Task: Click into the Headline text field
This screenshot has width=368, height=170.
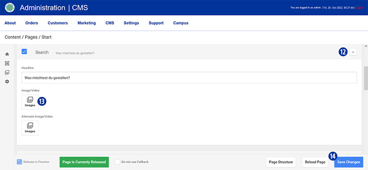Action: [189, 78]
